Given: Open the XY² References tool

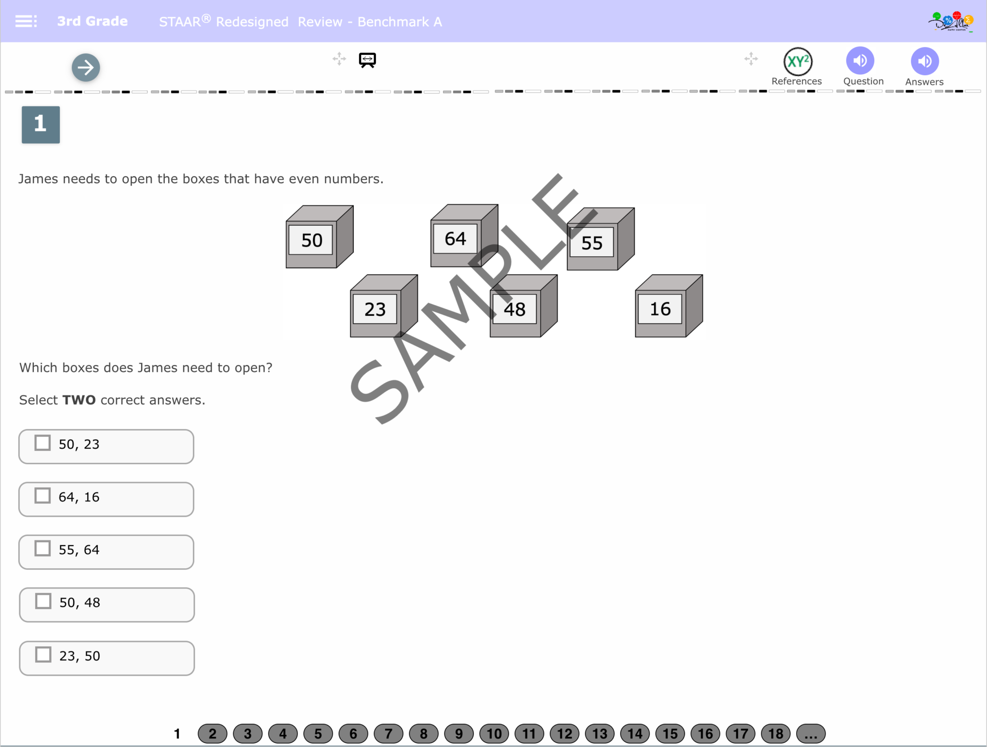Looking at the screenshot, I should (798, 62).
